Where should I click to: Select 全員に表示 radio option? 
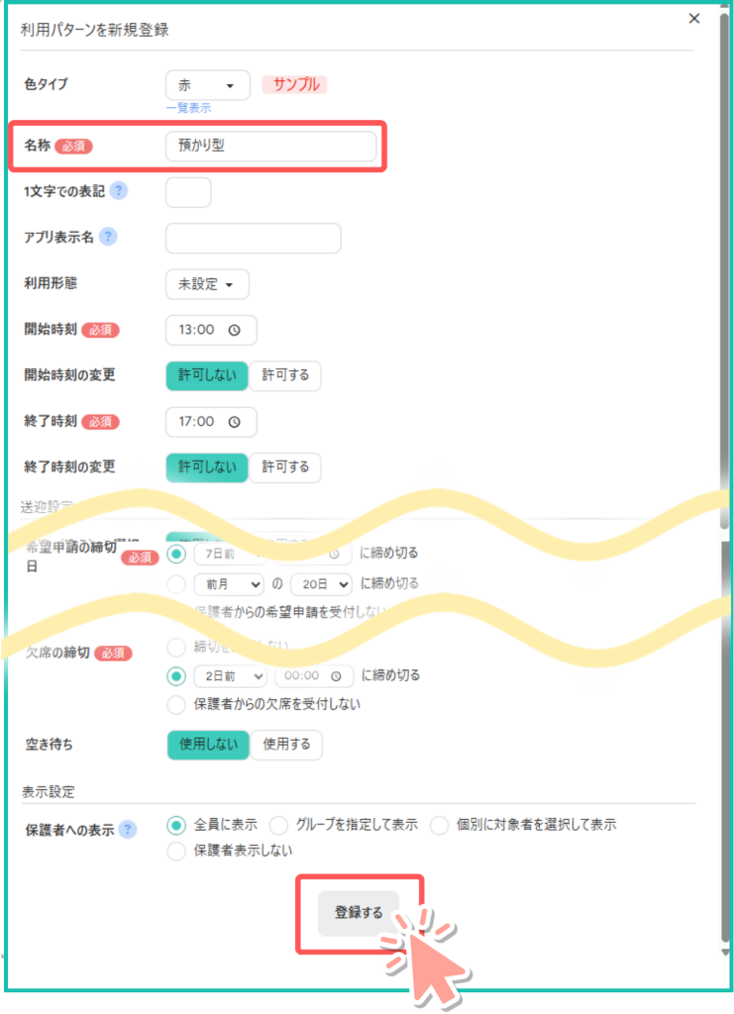coord(177,825)
